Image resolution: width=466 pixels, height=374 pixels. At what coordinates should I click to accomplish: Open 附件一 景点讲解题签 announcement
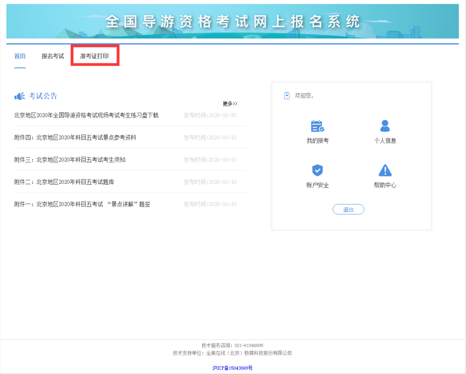(x=82, y=204)
